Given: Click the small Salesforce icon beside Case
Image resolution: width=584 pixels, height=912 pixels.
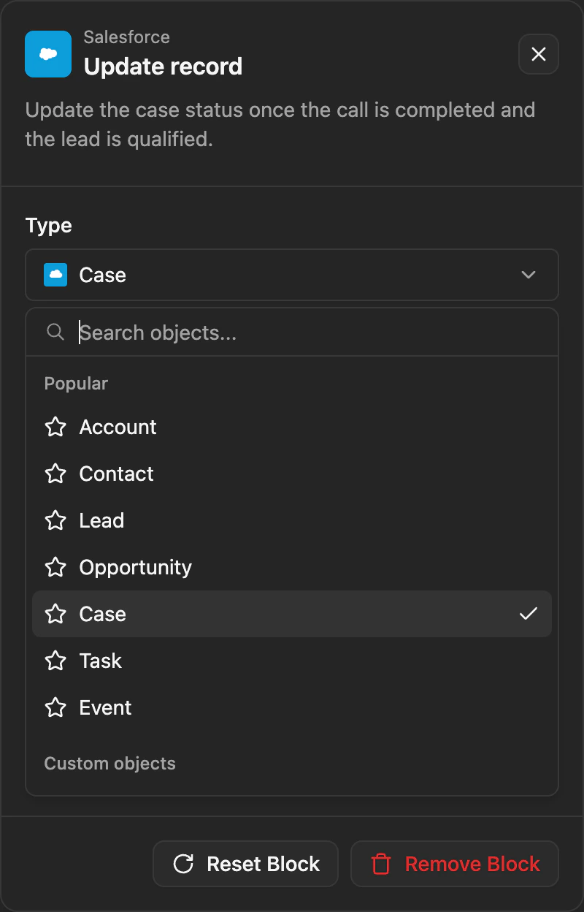Looking at the screenshot, I should [x=55, y=275].
